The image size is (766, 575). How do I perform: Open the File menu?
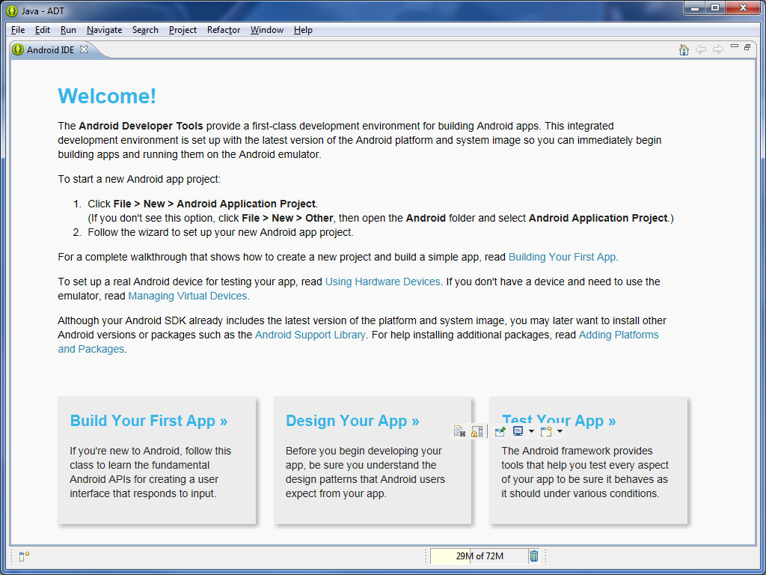[18, 30]
